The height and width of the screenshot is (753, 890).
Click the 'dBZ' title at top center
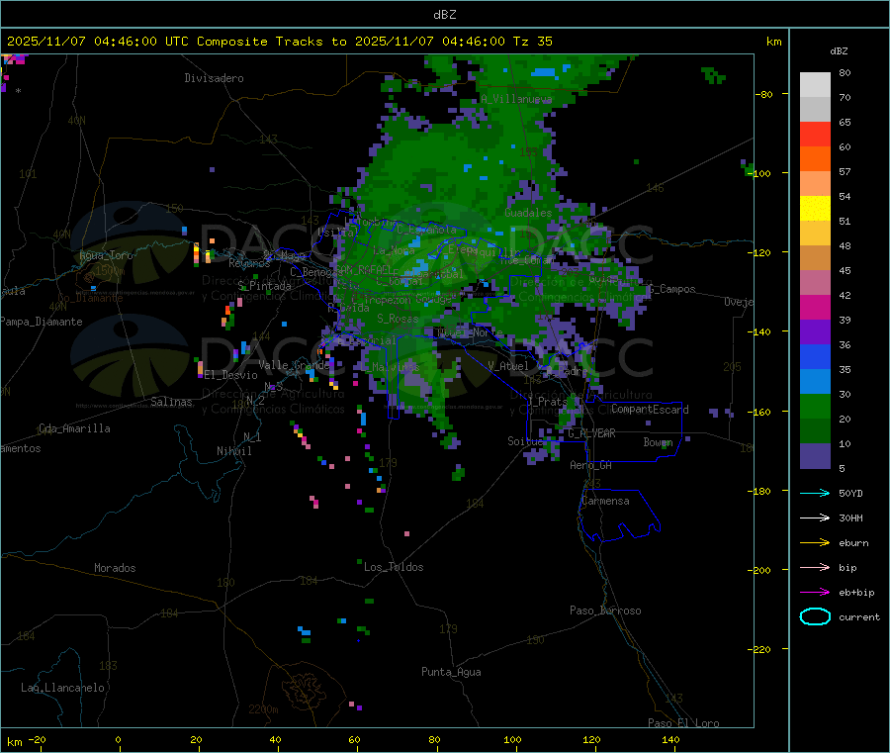click(x=444, y=15)
